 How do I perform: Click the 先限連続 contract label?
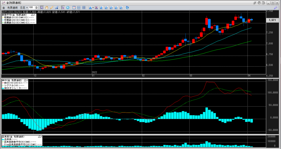[x=12, y=7]
